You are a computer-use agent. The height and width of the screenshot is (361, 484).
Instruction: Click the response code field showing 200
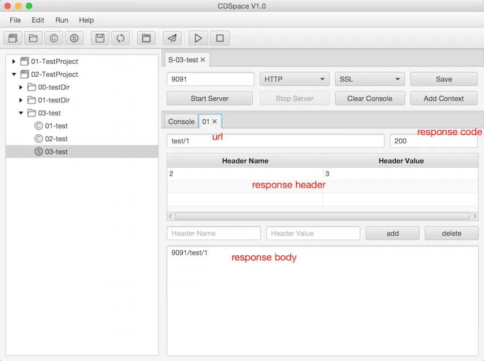[434, 141]
